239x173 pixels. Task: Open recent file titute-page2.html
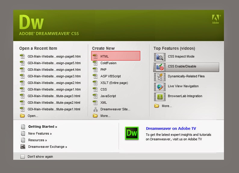[x=54, y=103]
